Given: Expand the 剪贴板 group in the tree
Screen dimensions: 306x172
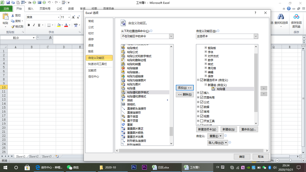Looking at the screenshot, I should (206, 48).
